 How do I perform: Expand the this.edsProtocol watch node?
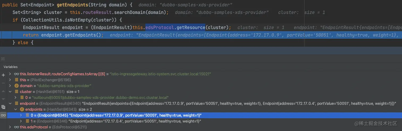point(10,127)
